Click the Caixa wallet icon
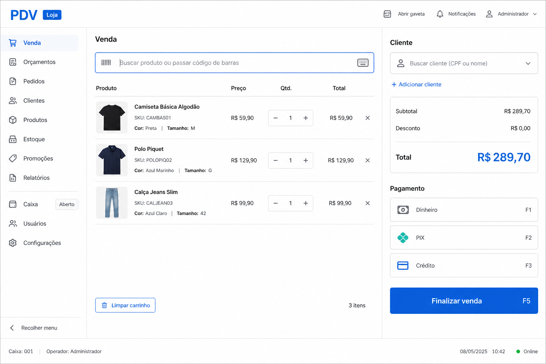 pyautogui.click(x=13, y=204)
